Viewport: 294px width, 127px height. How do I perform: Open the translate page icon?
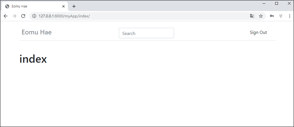252,16
